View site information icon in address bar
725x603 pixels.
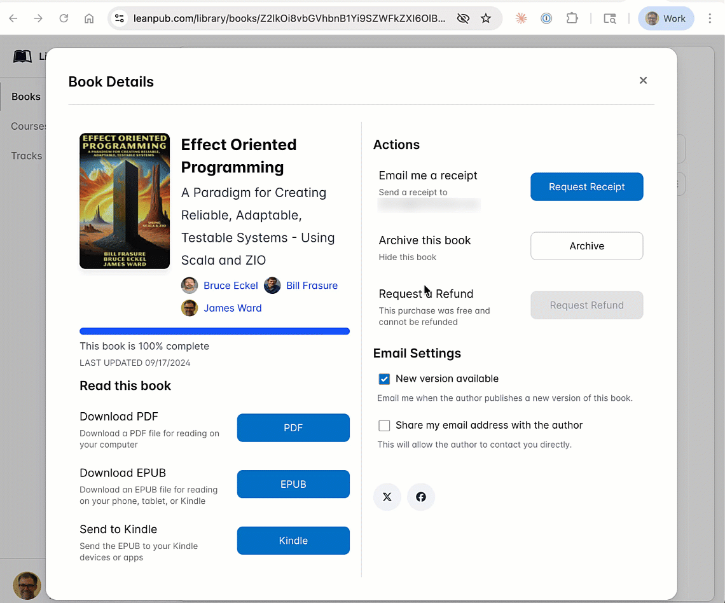(120, 18)
